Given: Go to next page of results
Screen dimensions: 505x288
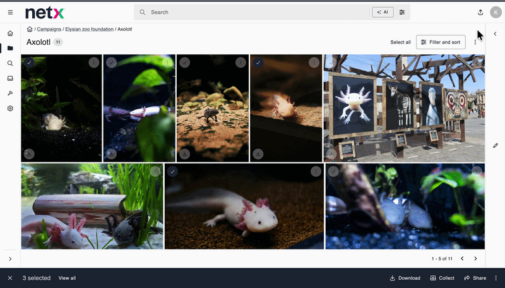Looking at the screenshot, I should 475,259.
